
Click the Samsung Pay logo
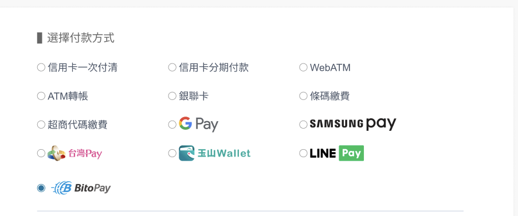pyautogui.click(x=353, y=124)
